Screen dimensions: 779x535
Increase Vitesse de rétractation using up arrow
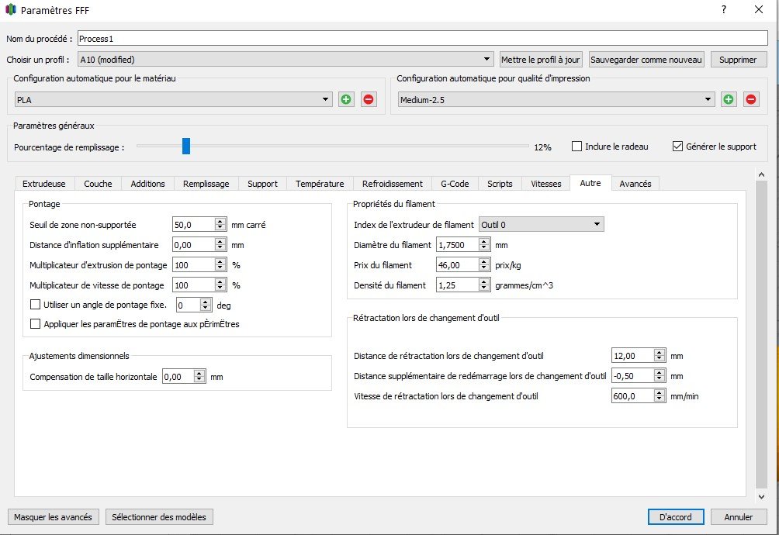[x=660, y=392]
